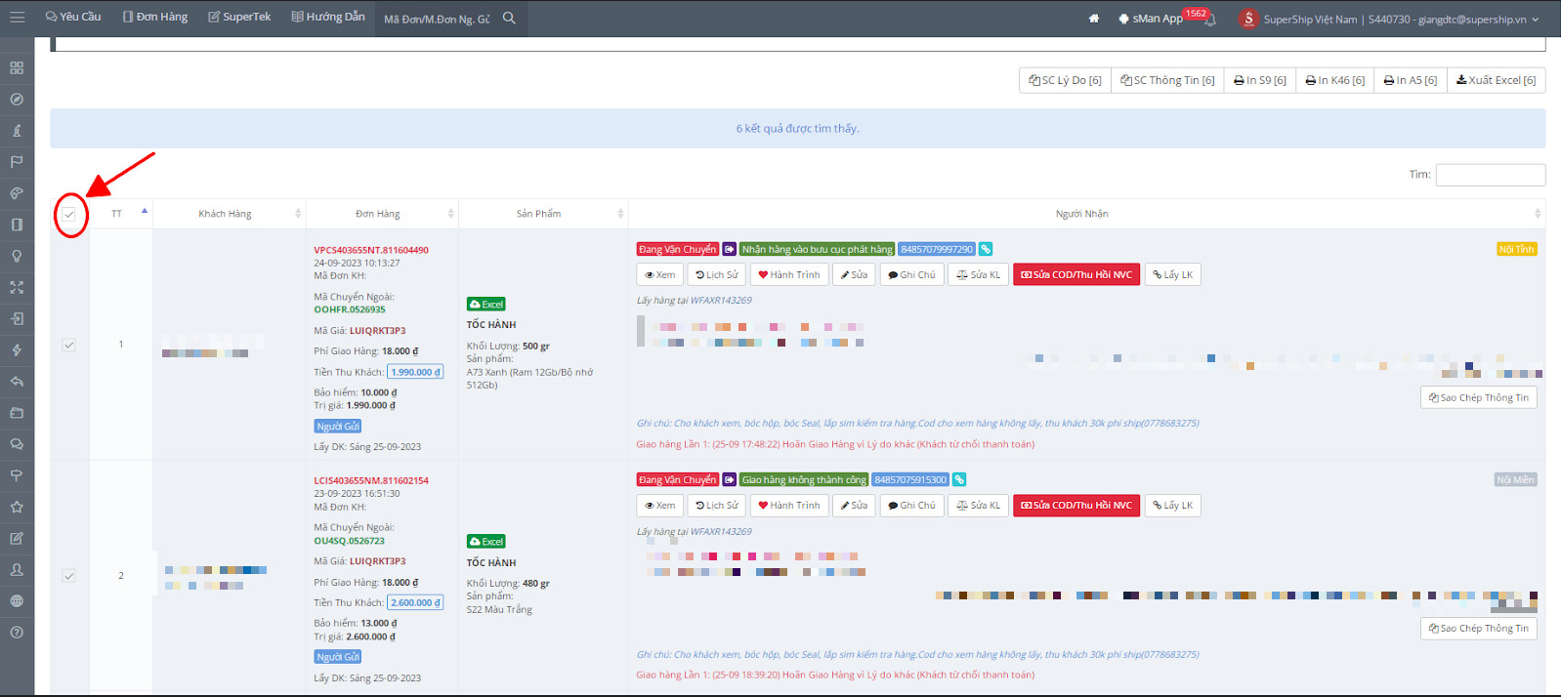
Task: Open Lịch Sử for order LCIS403655NM.811602154
Action: click(717, 506)
